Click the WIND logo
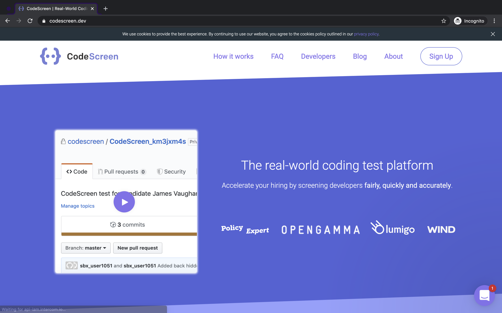 point(441,230)
